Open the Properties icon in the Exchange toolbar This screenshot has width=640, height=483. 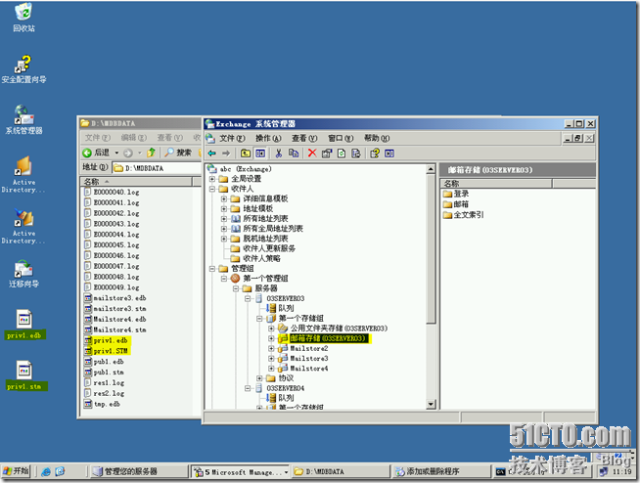click(327, 154)
